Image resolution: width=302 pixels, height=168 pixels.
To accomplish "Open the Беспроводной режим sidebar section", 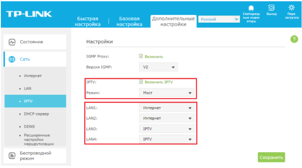I will coord(35,156).
